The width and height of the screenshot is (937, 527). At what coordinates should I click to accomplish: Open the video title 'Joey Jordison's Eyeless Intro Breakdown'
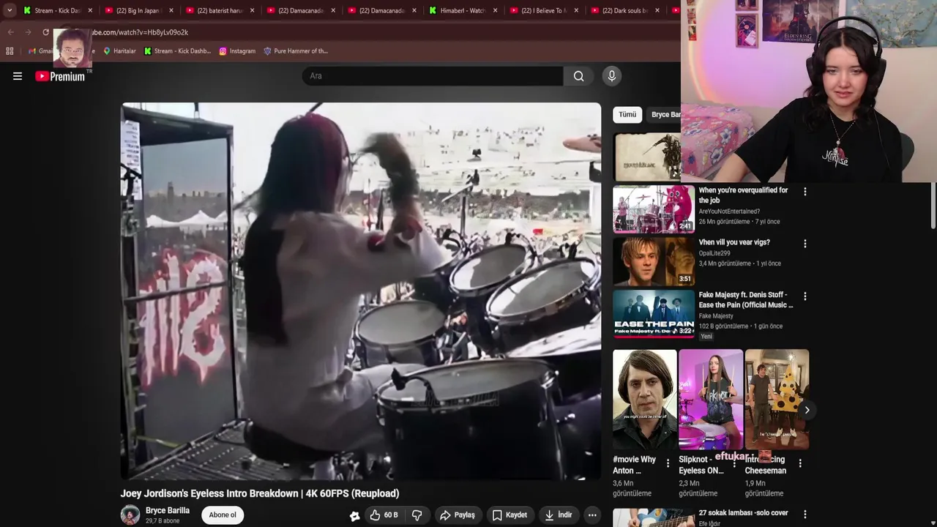[x=260, y=493]
